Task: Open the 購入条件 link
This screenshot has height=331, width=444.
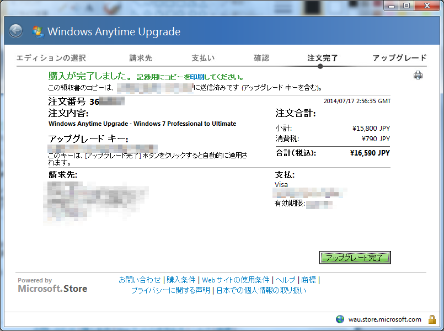Action: click(181, 280)
